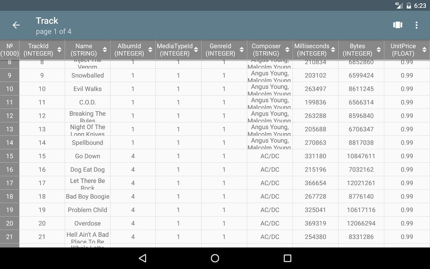
Task: Select the 'Go Down' name cell
Action: [x=88, y=156]
